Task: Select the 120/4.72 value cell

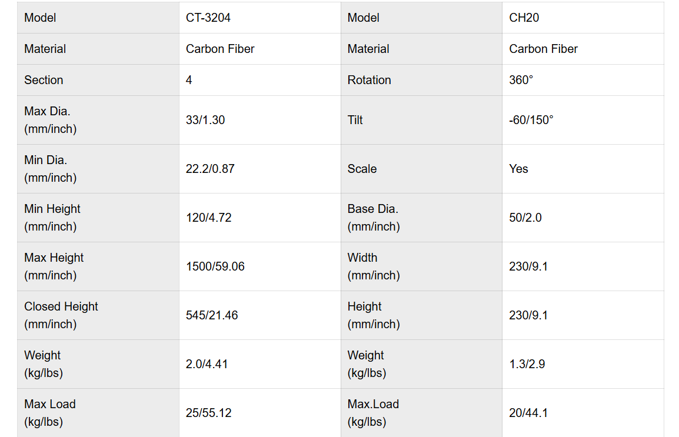Action: coord(209,218)
